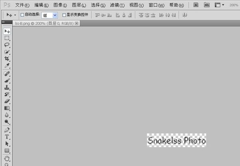
Task: Click the Align Bottom Edges icon
Action: click(x=109, y=15)
